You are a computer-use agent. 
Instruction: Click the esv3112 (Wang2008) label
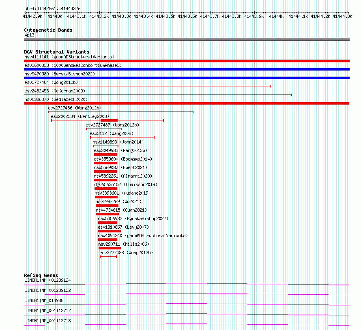pyautogui.click(x=112, y=133)
